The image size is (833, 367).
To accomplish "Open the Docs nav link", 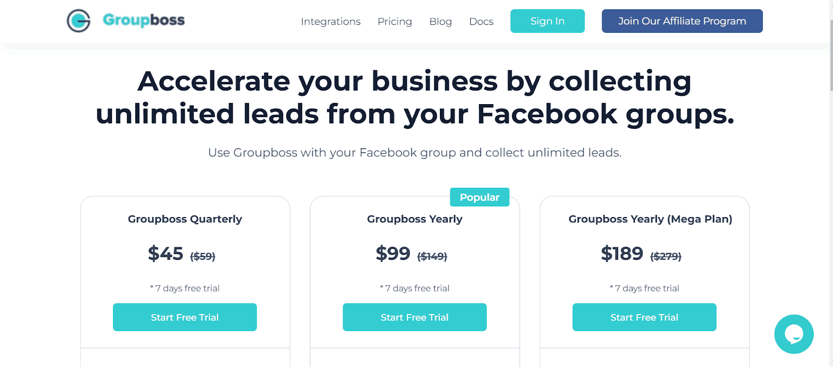I will 481,21.
